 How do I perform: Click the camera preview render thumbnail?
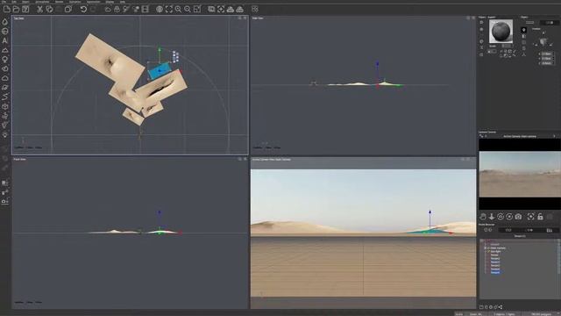coord(520,174)
